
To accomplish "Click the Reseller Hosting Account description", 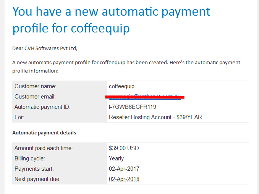I will 155,117.
